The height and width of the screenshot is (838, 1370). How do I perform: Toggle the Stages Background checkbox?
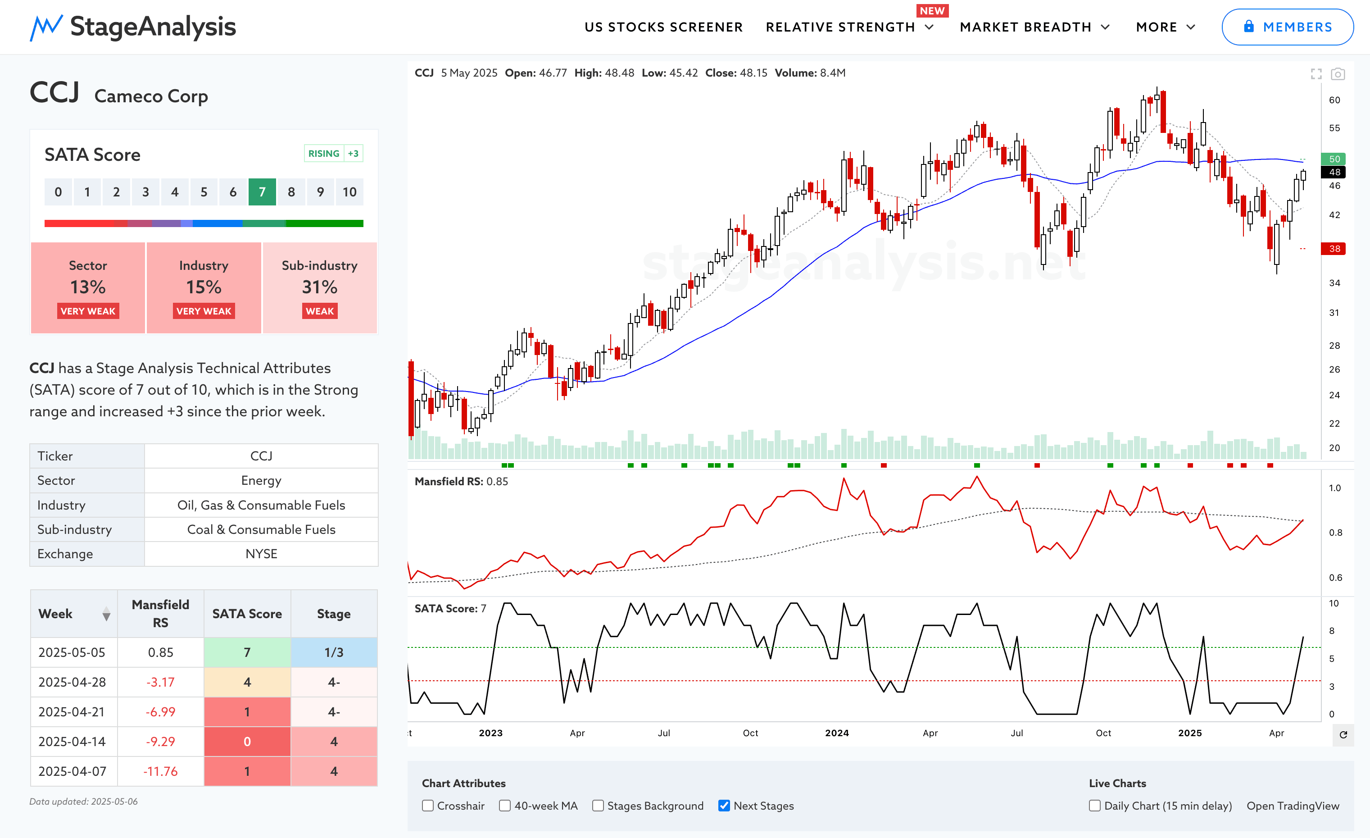598,806
